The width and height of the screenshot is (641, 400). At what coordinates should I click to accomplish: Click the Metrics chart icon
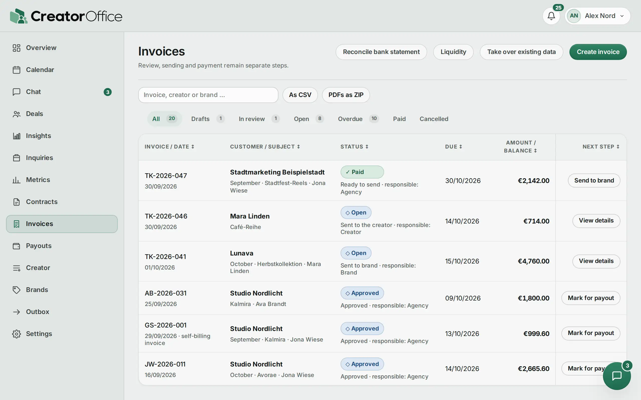(x=17, y=180)
